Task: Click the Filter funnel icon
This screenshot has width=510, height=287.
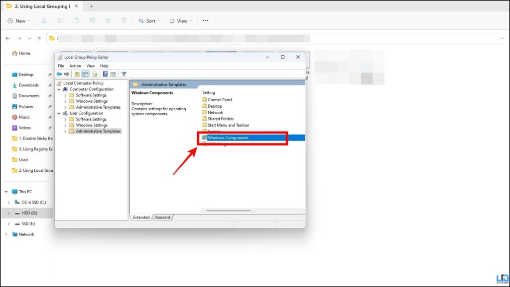Action: click(124, 74)
